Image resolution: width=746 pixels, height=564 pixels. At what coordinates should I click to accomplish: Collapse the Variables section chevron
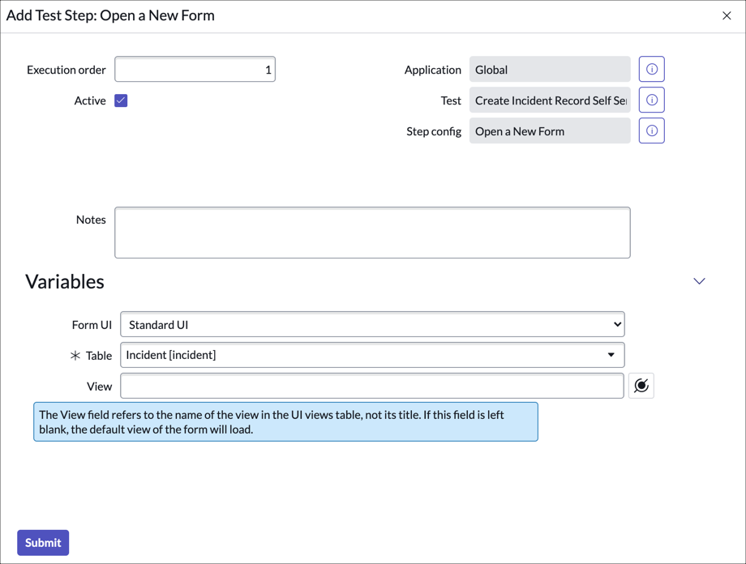pyautogui.click(x=699, y=281)
